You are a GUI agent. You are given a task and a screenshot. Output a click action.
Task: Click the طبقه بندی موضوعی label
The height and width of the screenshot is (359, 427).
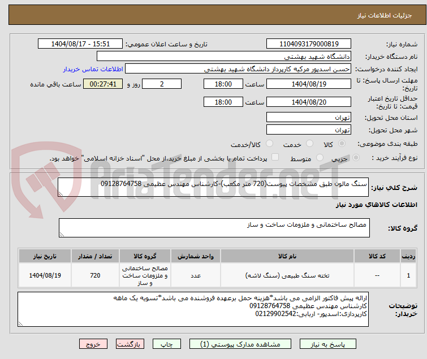click(387, 144)
